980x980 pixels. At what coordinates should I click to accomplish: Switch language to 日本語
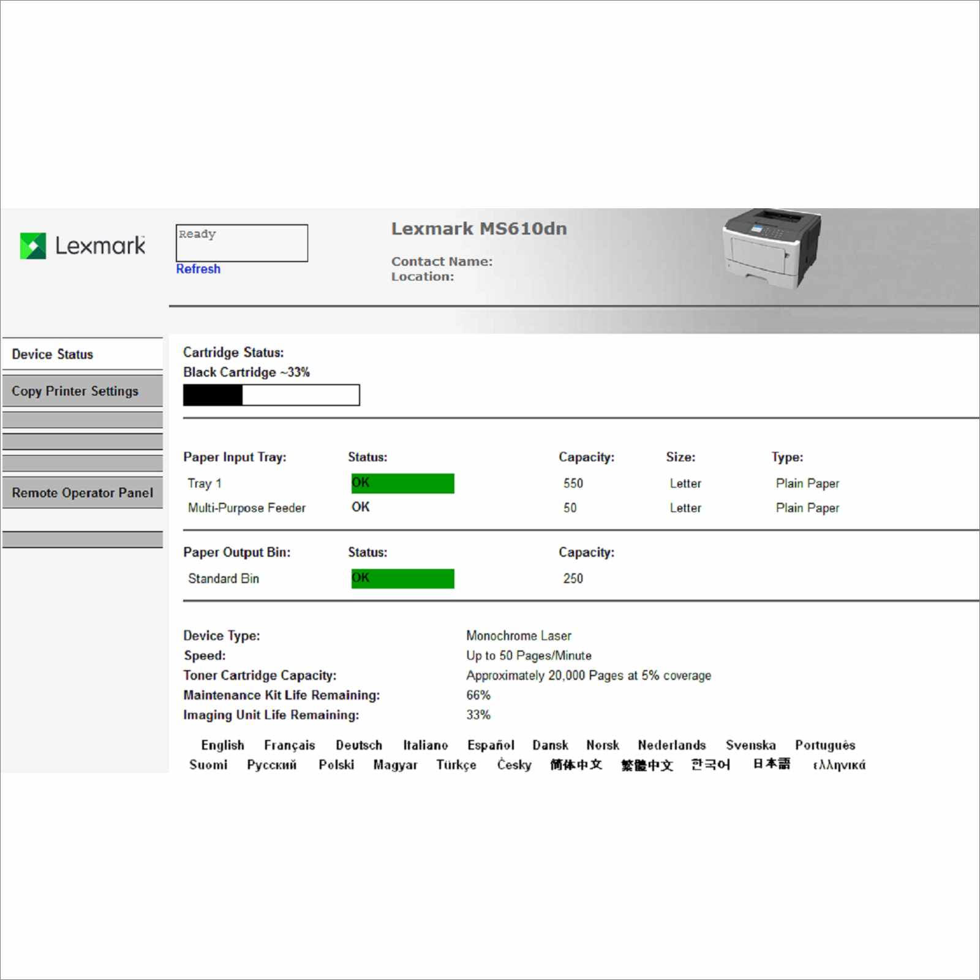(772, 764)
